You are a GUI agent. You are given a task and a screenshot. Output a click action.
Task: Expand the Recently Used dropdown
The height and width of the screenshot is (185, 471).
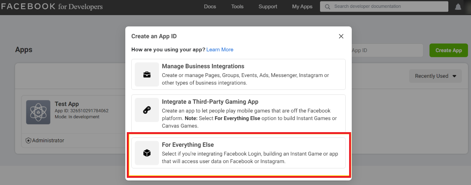(436, 76)
